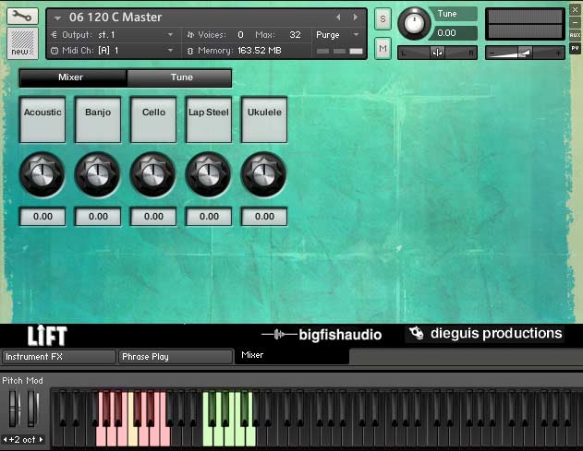Viewport: 583px width, 451px height.
Task: Toggle the AUX sends button
Action: pos(575,35)
